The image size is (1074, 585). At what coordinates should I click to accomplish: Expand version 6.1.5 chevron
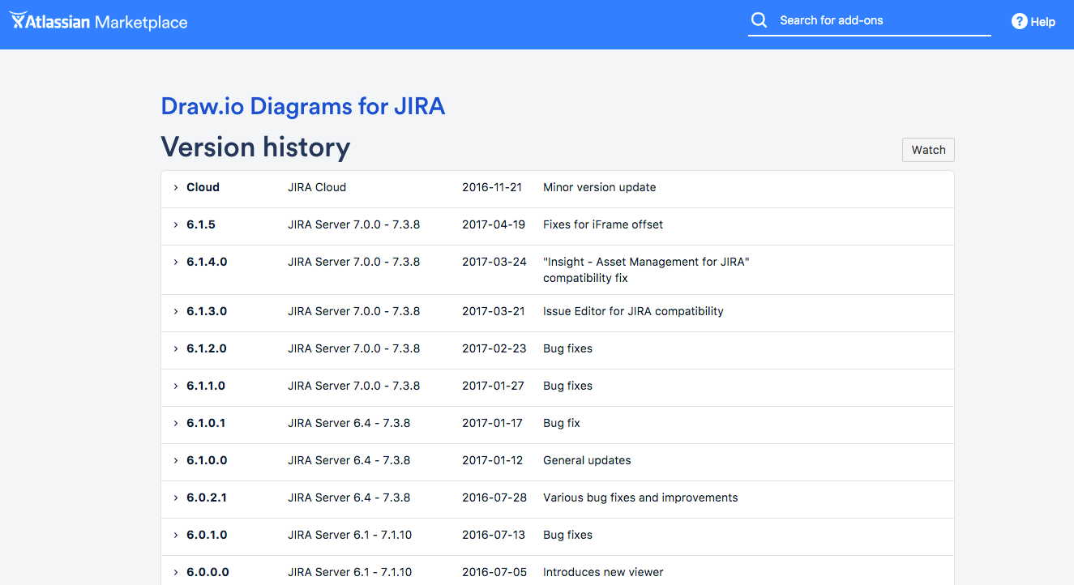pos(175,224)
